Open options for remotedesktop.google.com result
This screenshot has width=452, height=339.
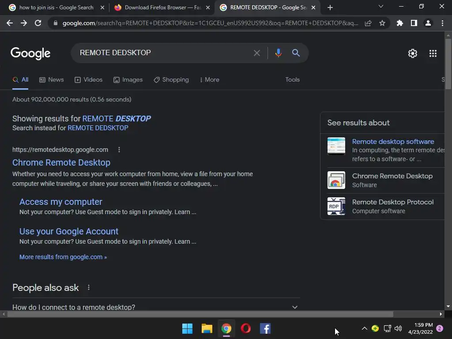tap(119, 150)
